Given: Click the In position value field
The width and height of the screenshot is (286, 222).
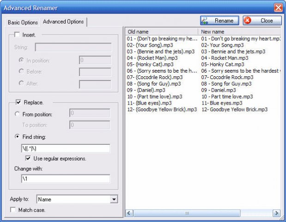Looking at the screenshot, I should tap(95, 60).
